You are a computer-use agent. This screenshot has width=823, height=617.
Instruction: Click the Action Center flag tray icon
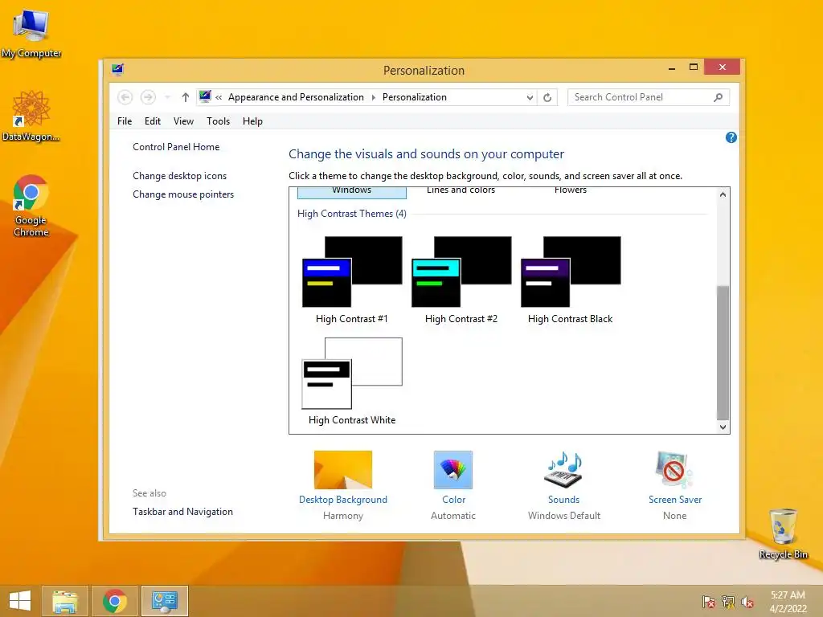[709, 602]
